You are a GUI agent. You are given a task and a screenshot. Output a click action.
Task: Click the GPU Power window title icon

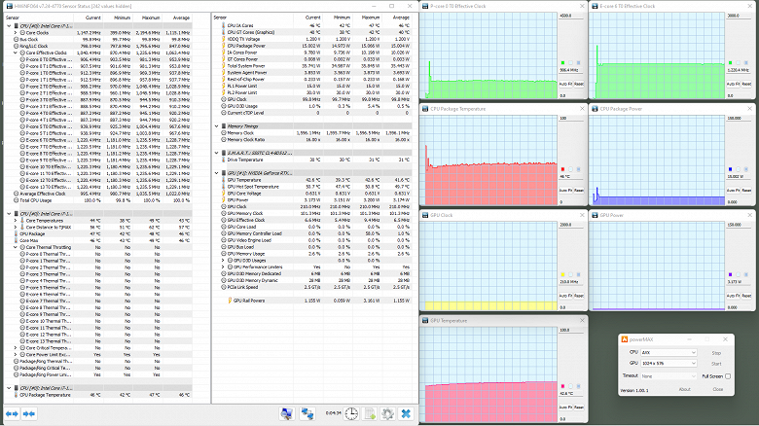pyautogui.click(x=595, y=215)
